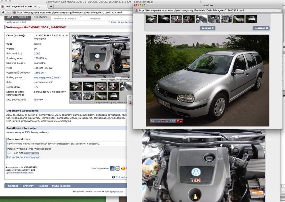The width and height of the screenshot is (285, 202).
Task: Click the olej napędowy (diesel) link
Action: coord(47,77)
